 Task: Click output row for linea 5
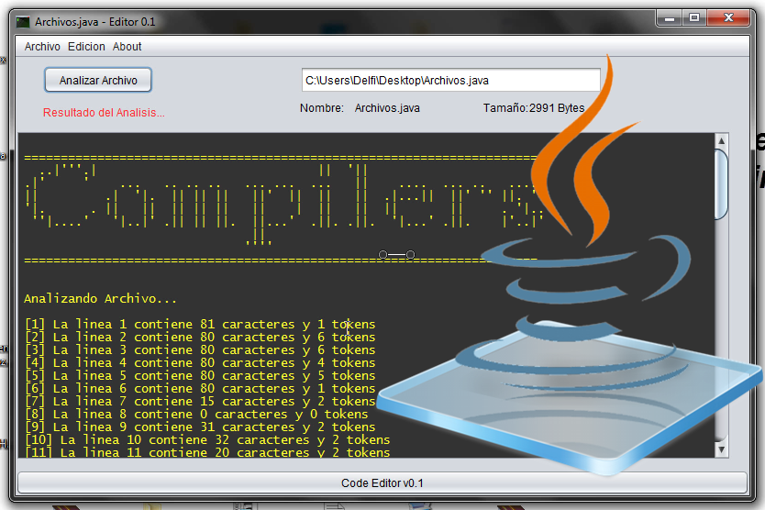tap(200, 376)
